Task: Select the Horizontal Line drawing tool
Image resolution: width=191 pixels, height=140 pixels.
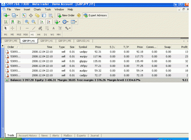Action: click(x=27, y=28)
